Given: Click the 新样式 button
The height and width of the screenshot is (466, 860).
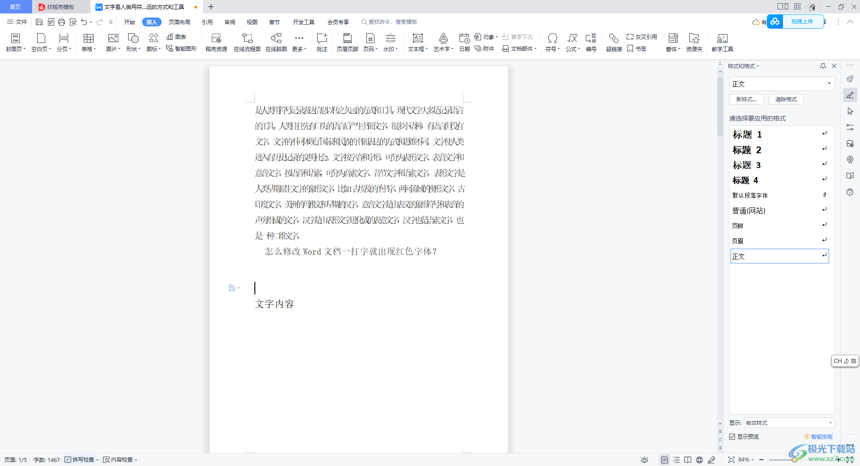Looking at the screenshot, I should pos(746,99).
